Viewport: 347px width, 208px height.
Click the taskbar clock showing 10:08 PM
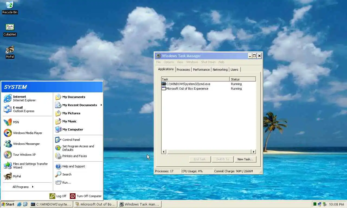[x=336, y=204]
